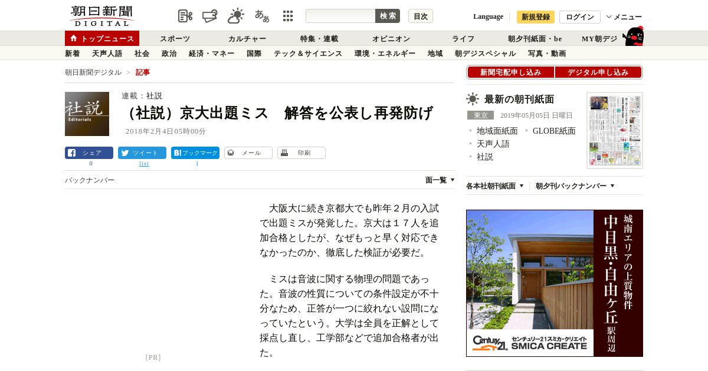Image resolution: width=708 pixels, height=371 pixels.
Task: Open the flag/bulletin icon in the header
Action: tap(210, 16)
